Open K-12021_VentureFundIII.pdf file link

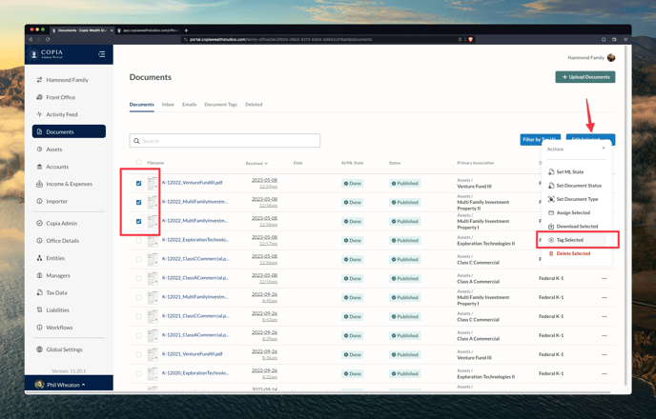(192, 354)
